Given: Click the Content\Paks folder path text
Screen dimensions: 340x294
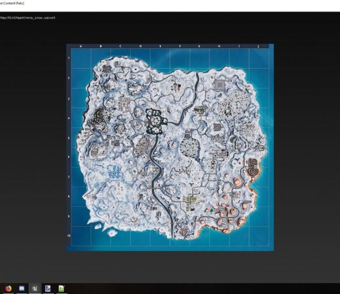Looking at the screenshot, I should pos(12,3).
